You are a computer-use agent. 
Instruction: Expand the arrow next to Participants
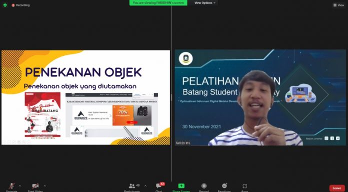pos(145,186)
